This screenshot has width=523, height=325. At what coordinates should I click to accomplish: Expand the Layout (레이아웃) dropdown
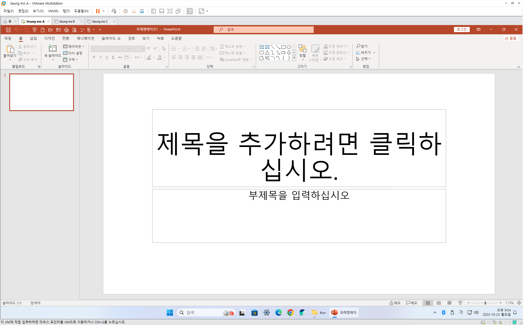(74, 47)
